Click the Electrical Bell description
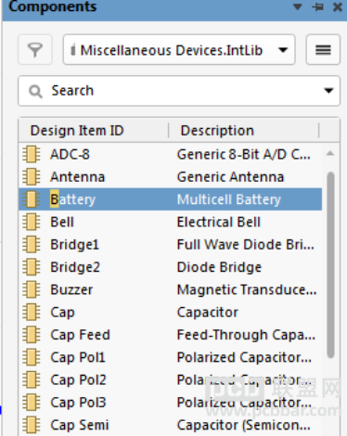This screenshot has height=436, width=347. point(219,222)
